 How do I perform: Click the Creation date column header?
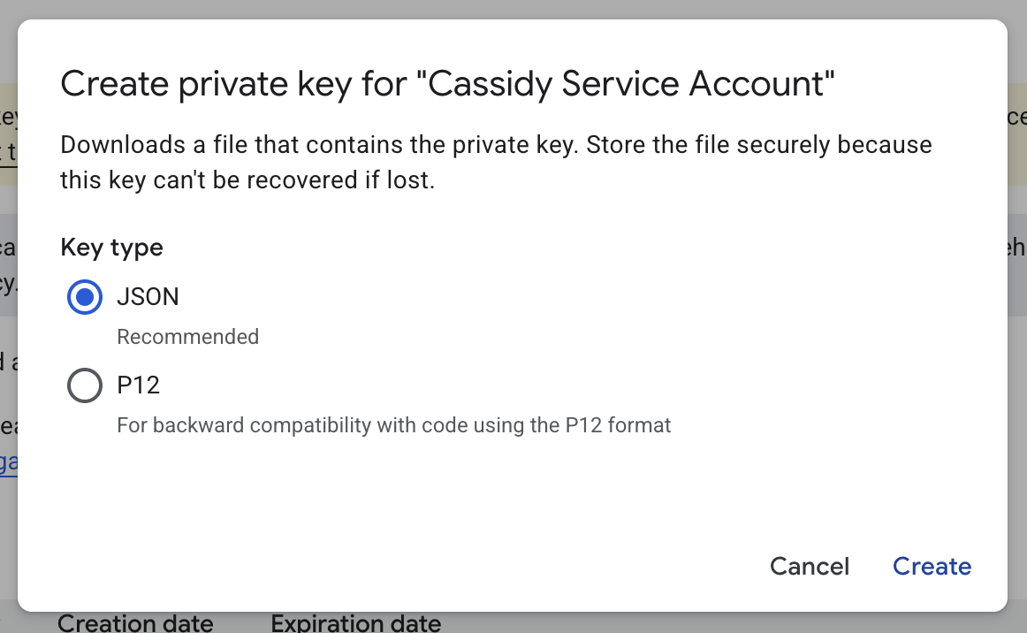point(135,623)
